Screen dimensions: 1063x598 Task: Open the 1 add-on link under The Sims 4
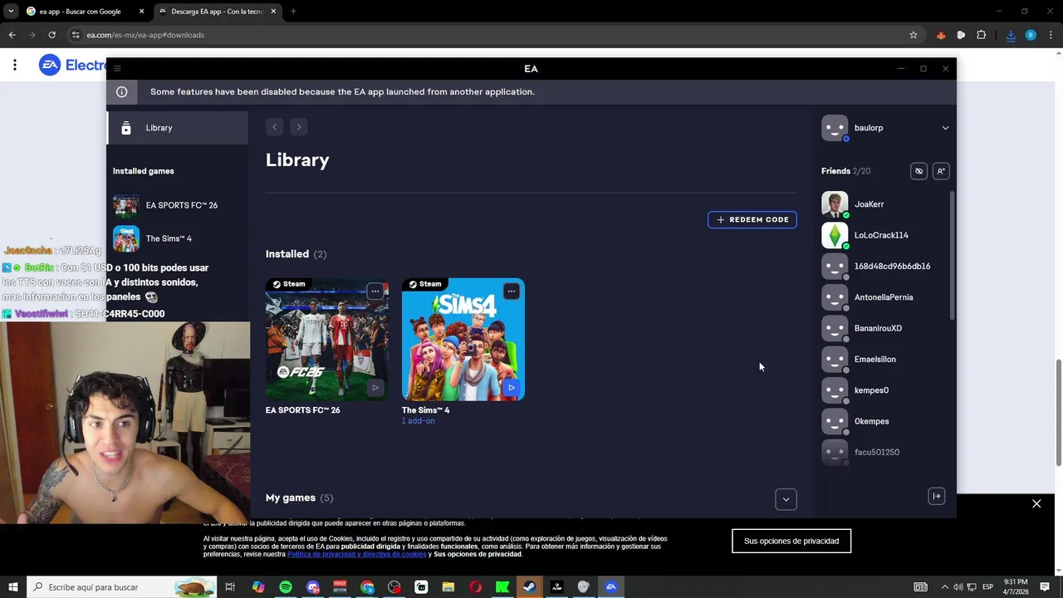[x=419, y=421]
